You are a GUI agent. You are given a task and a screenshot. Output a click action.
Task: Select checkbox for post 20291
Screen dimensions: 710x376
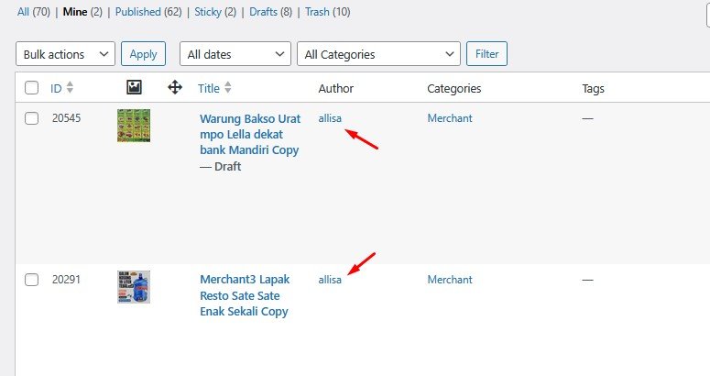pos(32,280)
